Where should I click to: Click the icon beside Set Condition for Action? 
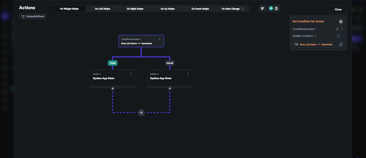point(341,22)
